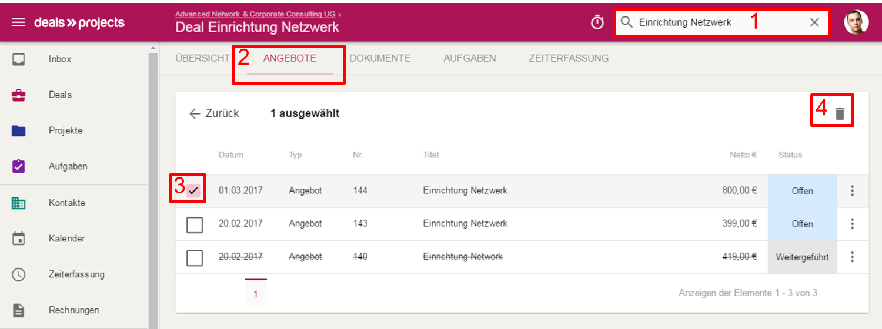Sort by the Nr. column header
This screenshot has width=882, height=329.
pos(359,155)
